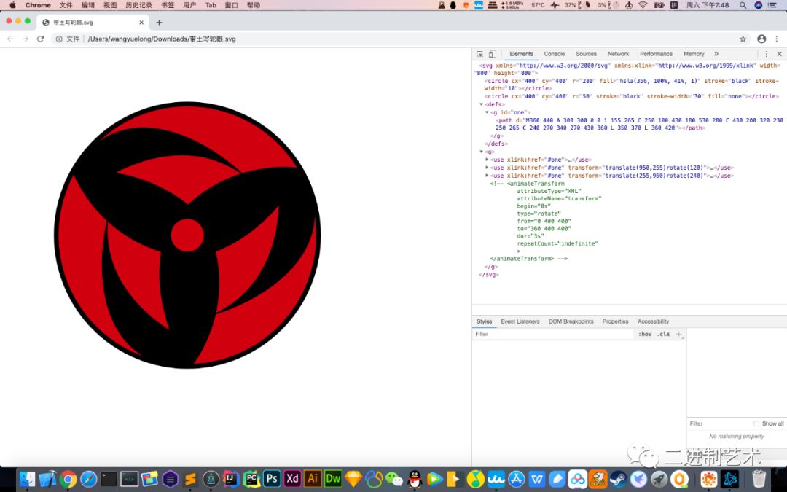Viewport: 787px width, 492px height.
Task: Click the Chrome forward arrow
Action: tap(25, 39)
